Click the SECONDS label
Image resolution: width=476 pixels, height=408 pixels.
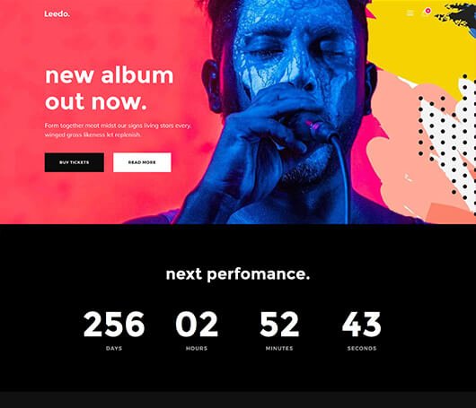[362, 348]
